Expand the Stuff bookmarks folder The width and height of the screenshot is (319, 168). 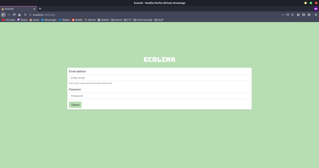[x=159, y=20]
